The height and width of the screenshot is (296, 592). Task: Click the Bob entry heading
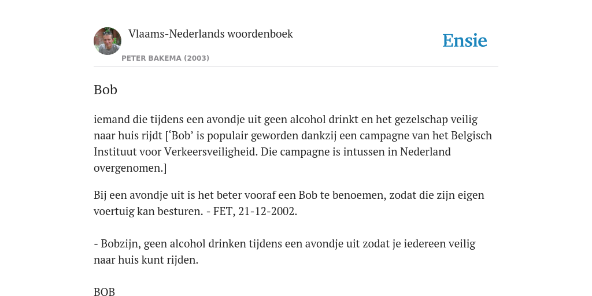[105, 90]
